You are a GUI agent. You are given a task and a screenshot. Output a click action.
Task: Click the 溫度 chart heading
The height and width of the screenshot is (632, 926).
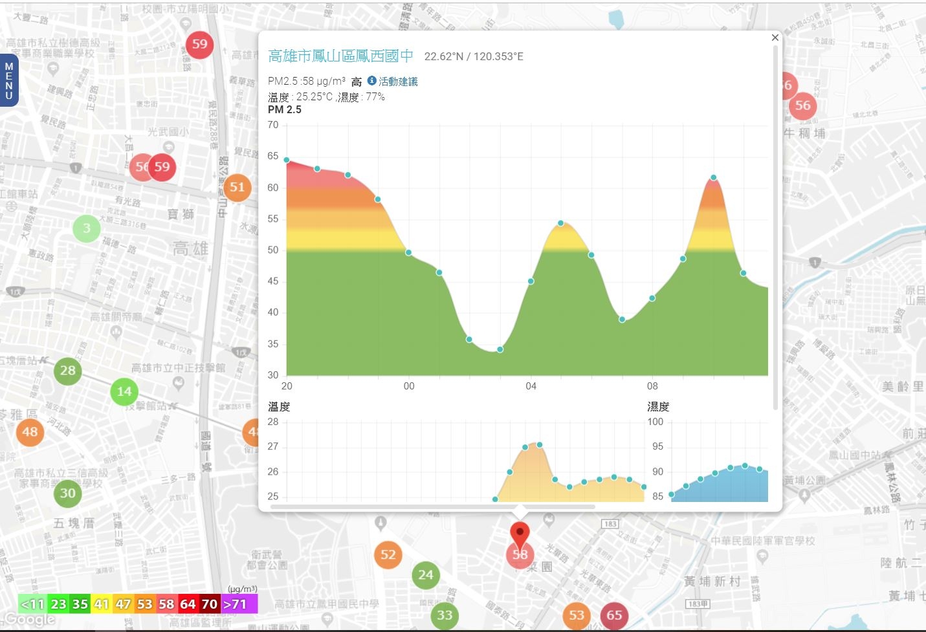pos(279,406)
